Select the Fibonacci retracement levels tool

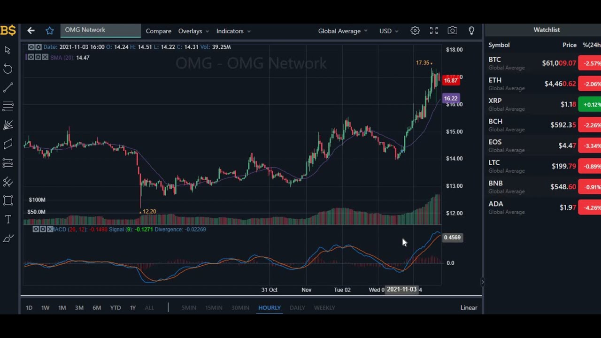coord(8,163)
